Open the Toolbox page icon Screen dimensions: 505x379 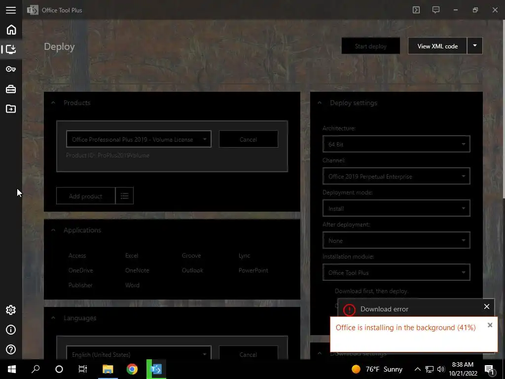(11, 89)
